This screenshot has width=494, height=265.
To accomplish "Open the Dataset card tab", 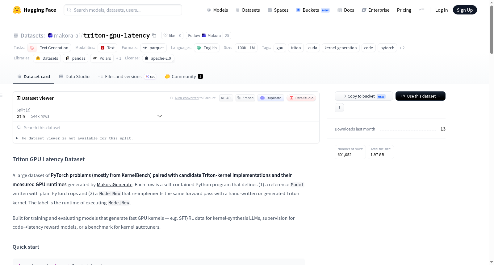I will click(x=33, y=77).
